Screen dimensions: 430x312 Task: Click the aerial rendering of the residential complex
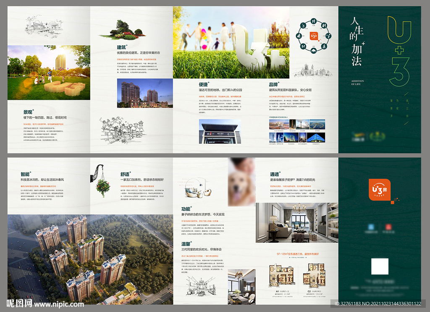coord(90,260)
